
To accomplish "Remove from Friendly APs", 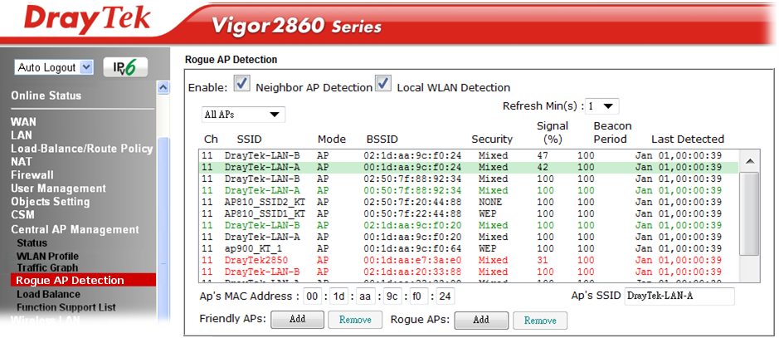I will click(x=355, y=320).
